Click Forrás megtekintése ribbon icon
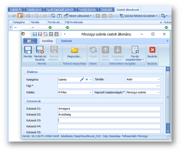 click(135, 50)
